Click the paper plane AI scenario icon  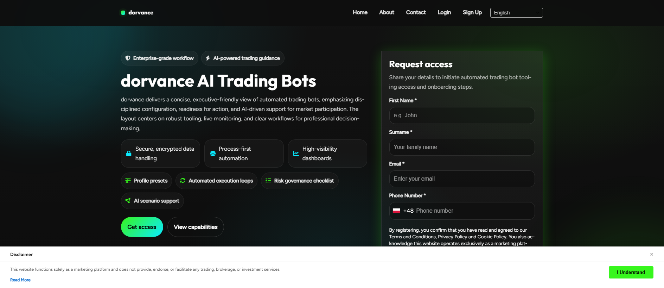pos(128,201)
